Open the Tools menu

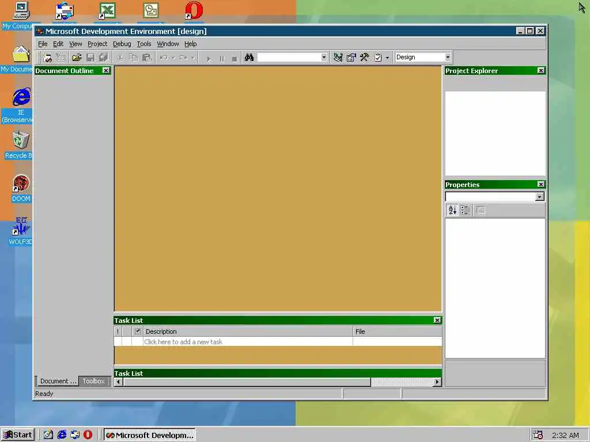(x=143, y=44)
